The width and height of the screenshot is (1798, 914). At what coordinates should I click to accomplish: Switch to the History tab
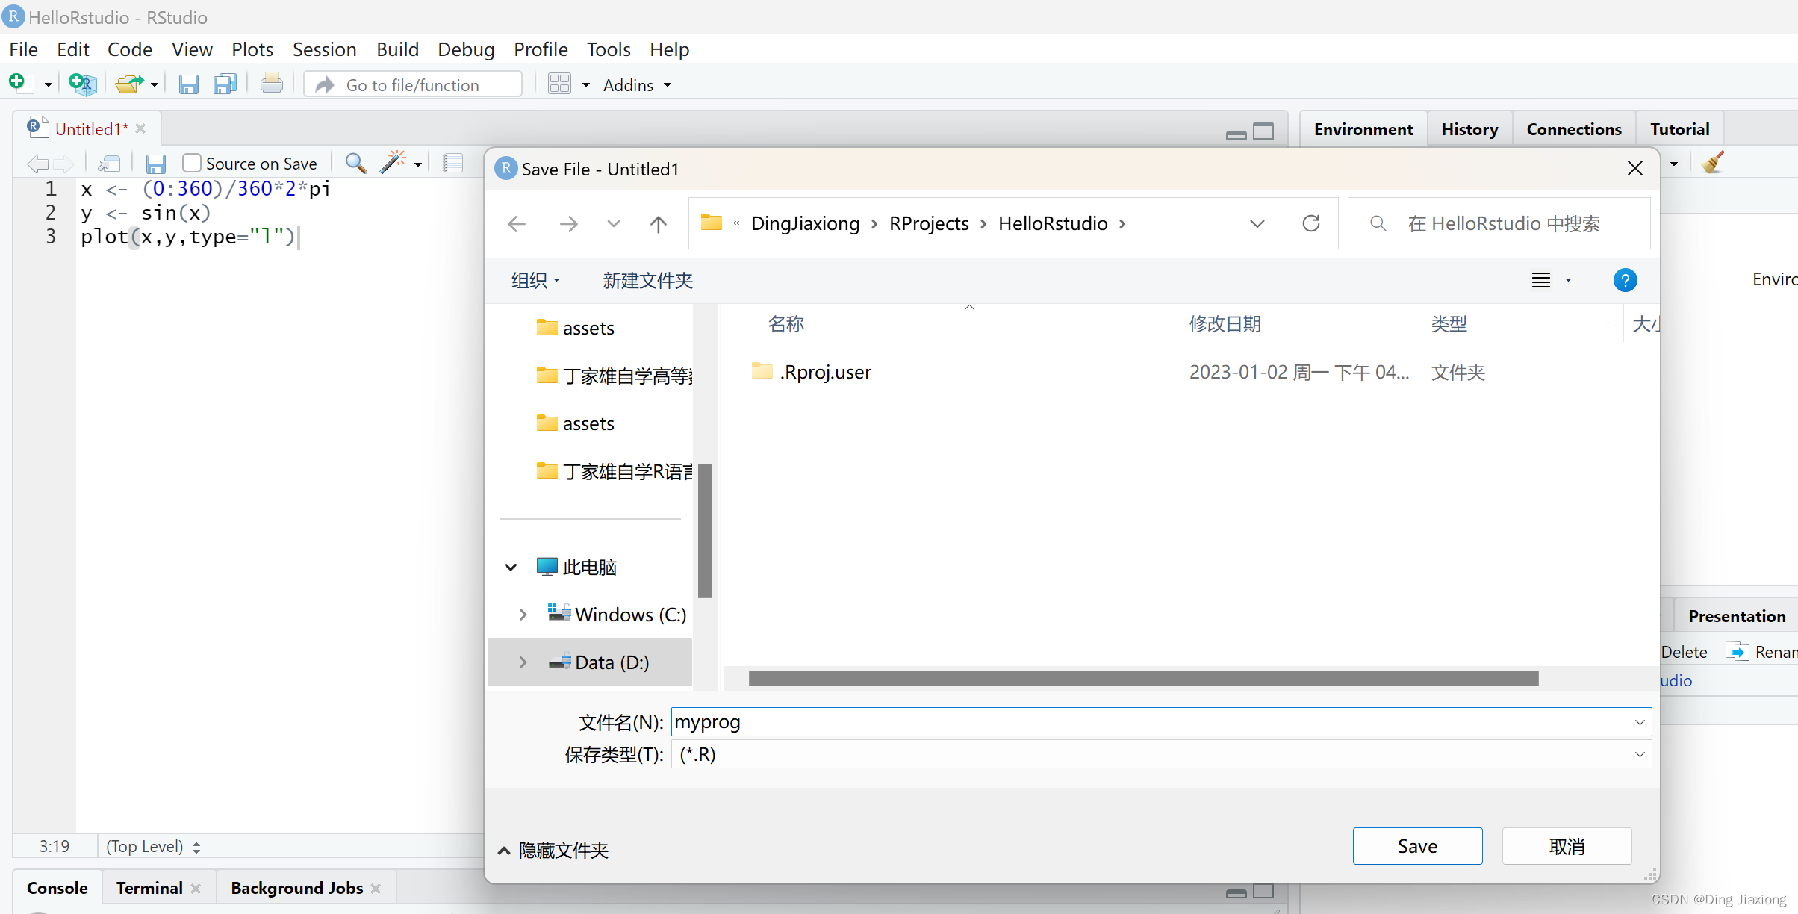pyautogui.click(x=1469, y=128)
